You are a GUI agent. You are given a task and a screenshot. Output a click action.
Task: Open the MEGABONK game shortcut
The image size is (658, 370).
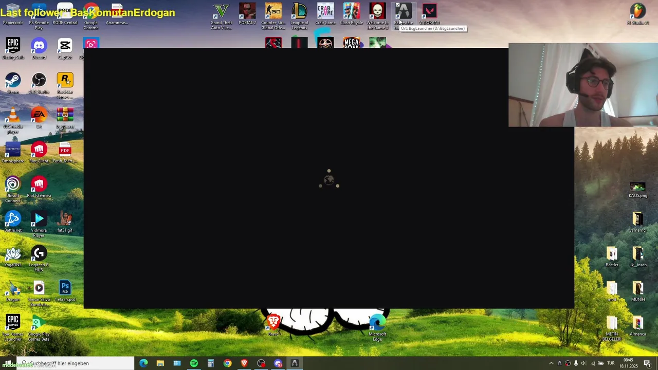(x=352, y=43)
